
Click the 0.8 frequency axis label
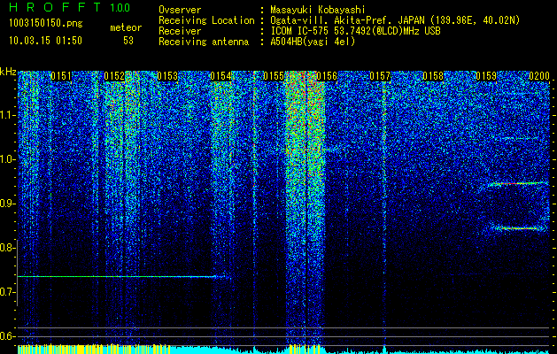point(7,248)
